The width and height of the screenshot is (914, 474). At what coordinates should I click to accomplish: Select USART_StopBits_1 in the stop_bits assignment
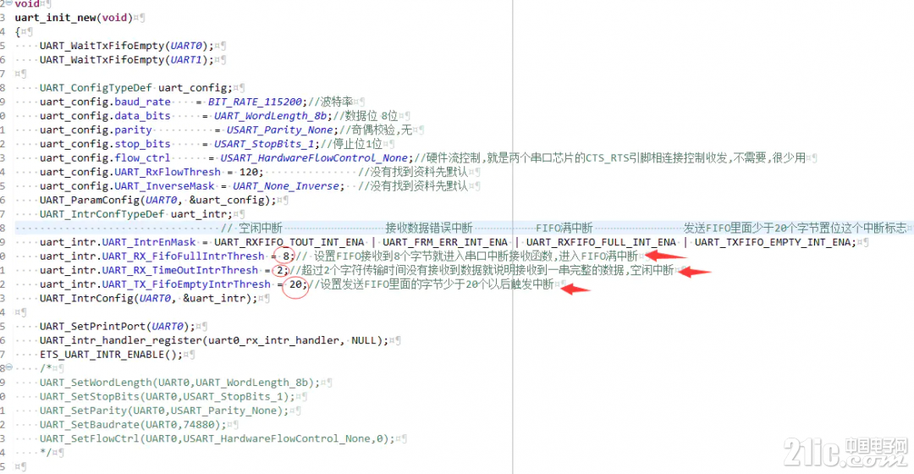[264, 143]
